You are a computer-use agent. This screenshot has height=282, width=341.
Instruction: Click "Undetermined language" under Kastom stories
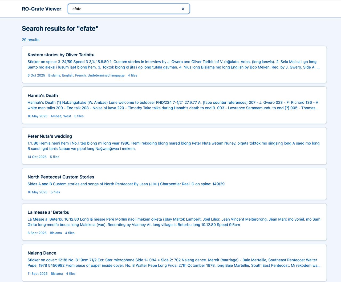(106, 75)
